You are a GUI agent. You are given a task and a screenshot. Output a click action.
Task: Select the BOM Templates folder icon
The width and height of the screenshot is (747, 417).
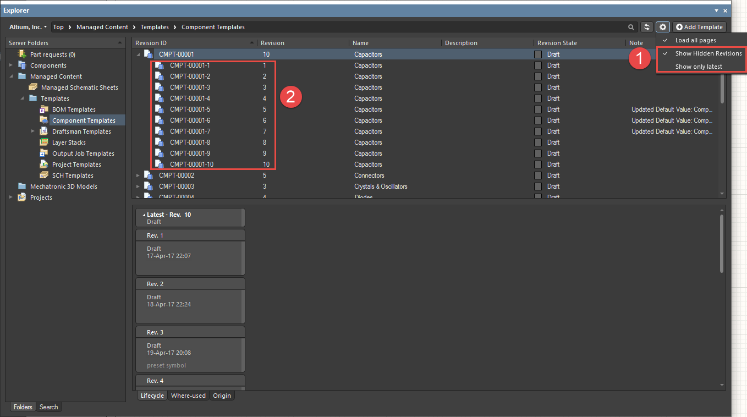point(44,109)
